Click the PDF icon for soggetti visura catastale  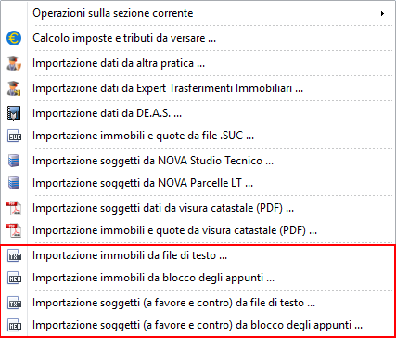click(14, 208)
